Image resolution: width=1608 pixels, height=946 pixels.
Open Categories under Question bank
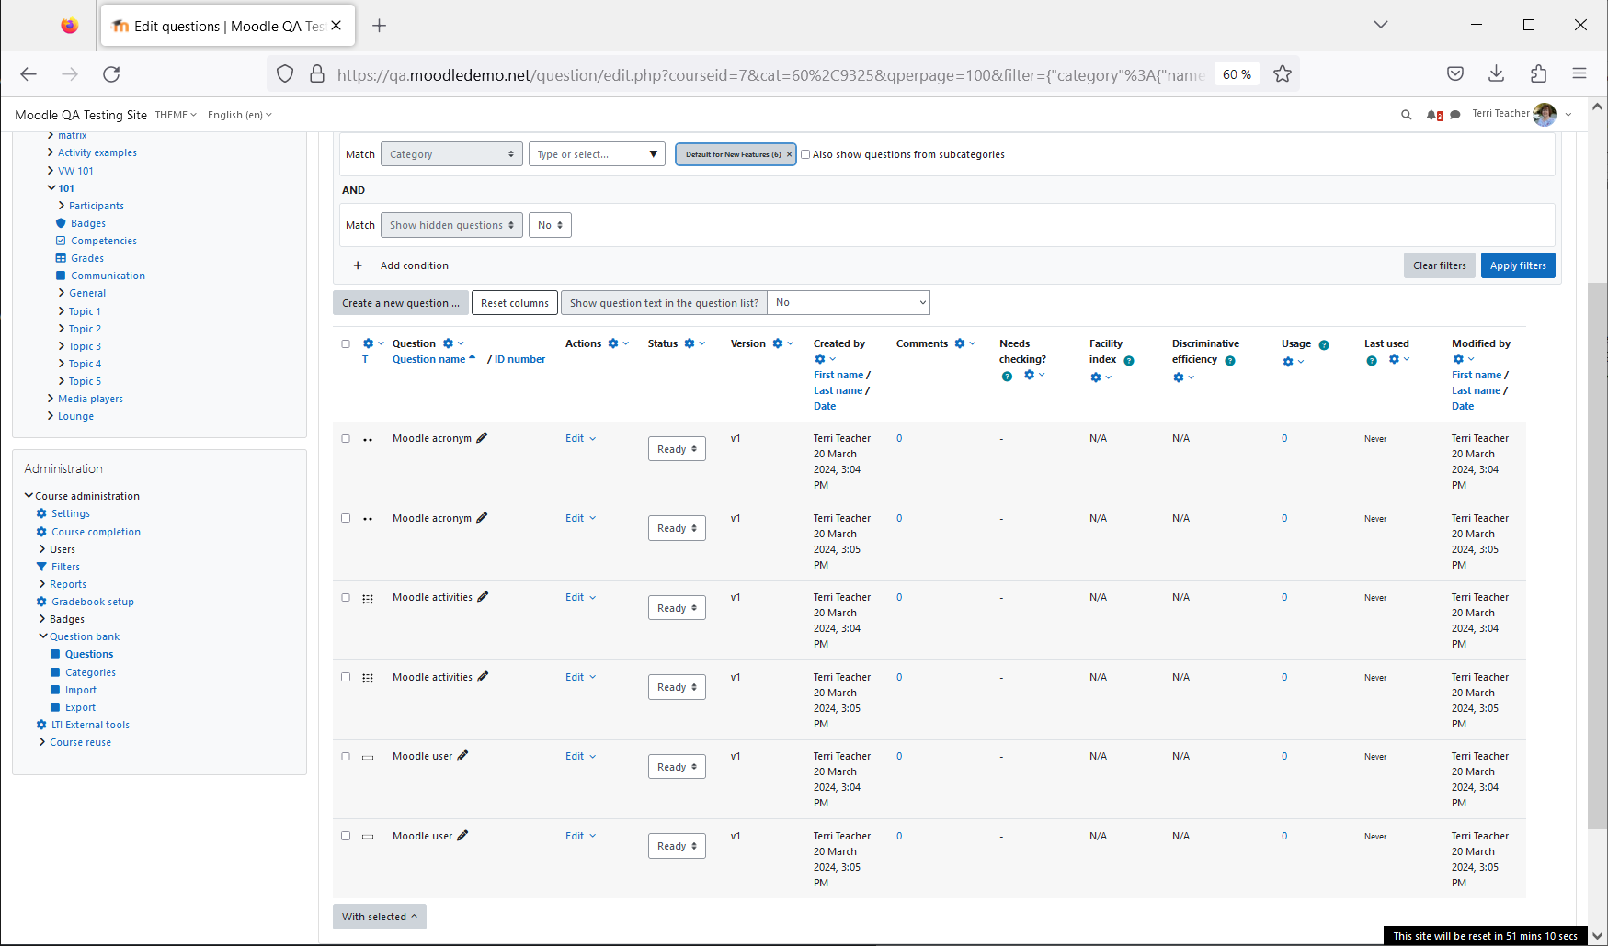pos(90,672)
